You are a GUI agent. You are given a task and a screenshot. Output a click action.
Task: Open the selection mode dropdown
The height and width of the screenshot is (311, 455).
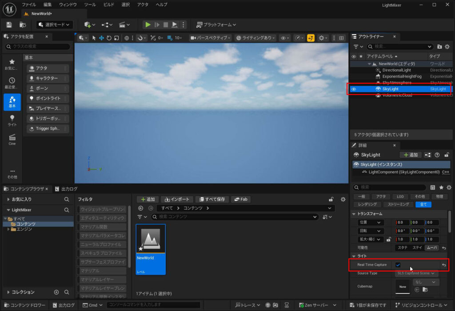(54, 25)
